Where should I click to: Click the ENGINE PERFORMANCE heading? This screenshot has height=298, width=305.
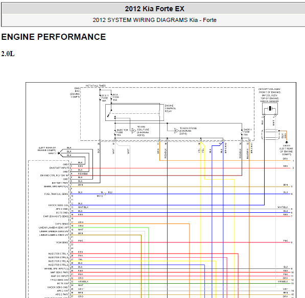54,37
